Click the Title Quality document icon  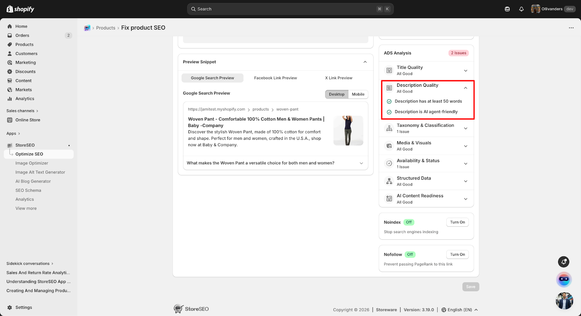point(389,70)
